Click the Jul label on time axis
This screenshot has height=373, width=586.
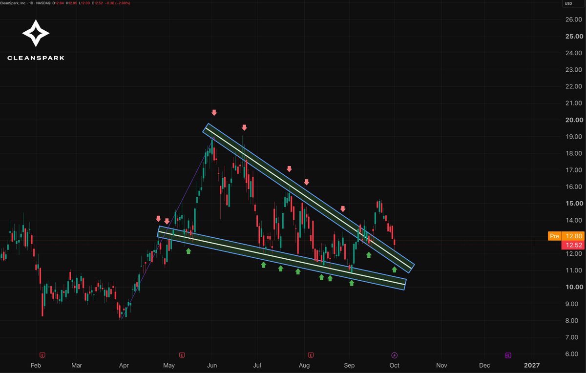257,365
